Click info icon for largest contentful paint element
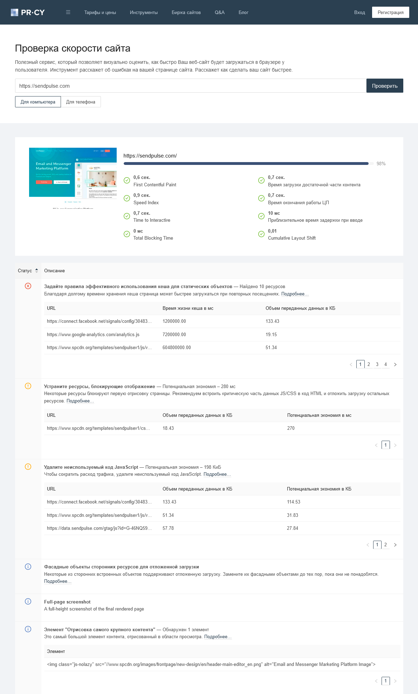The image size is (418, 694). pos(28,629)
